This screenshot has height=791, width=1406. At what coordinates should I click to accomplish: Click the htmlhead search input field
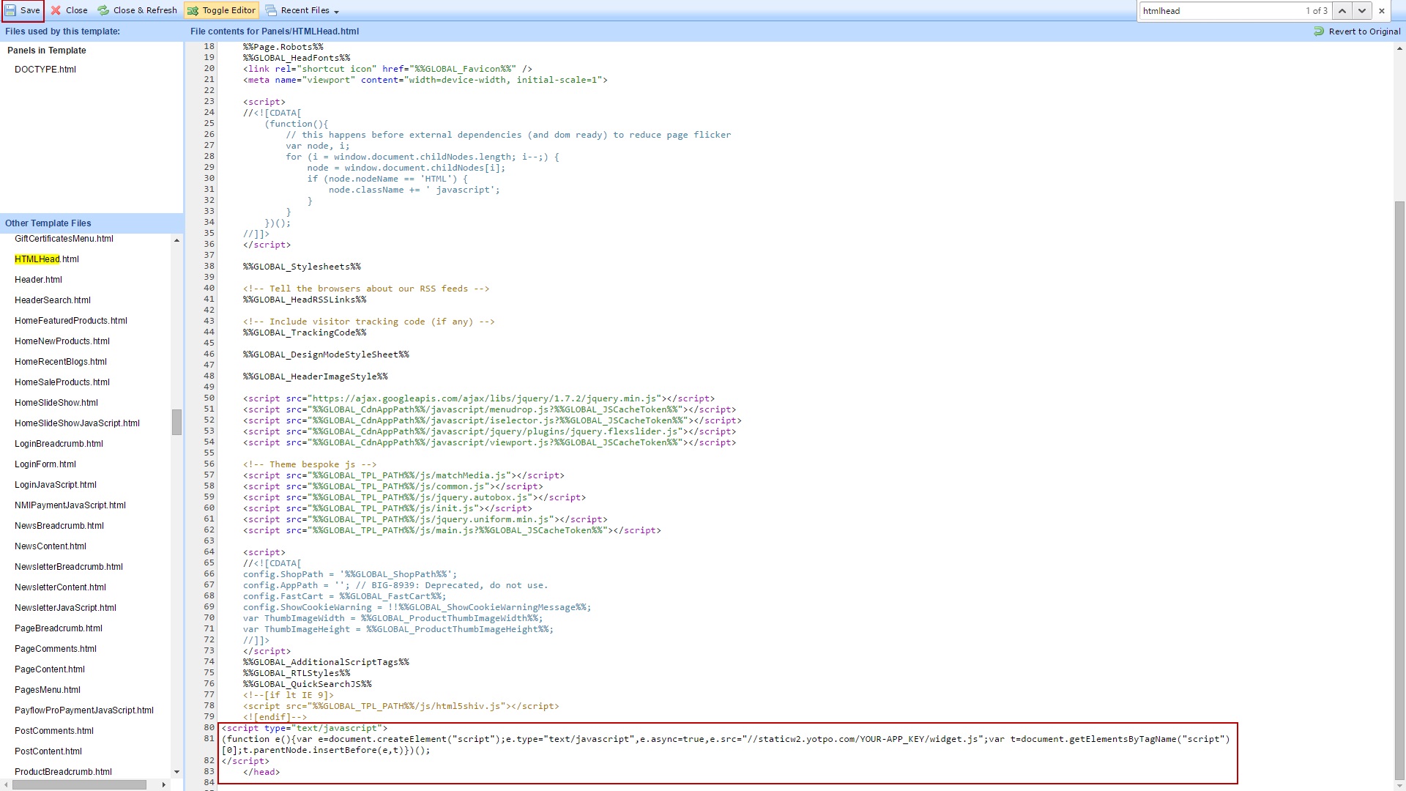point(1219,11)
